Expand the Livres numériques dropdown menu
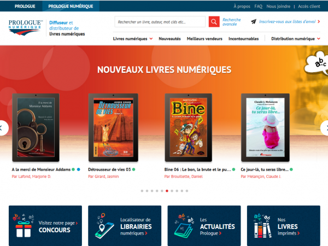The height and width of the screenshot is (246, 328). (x=133, y=39)
